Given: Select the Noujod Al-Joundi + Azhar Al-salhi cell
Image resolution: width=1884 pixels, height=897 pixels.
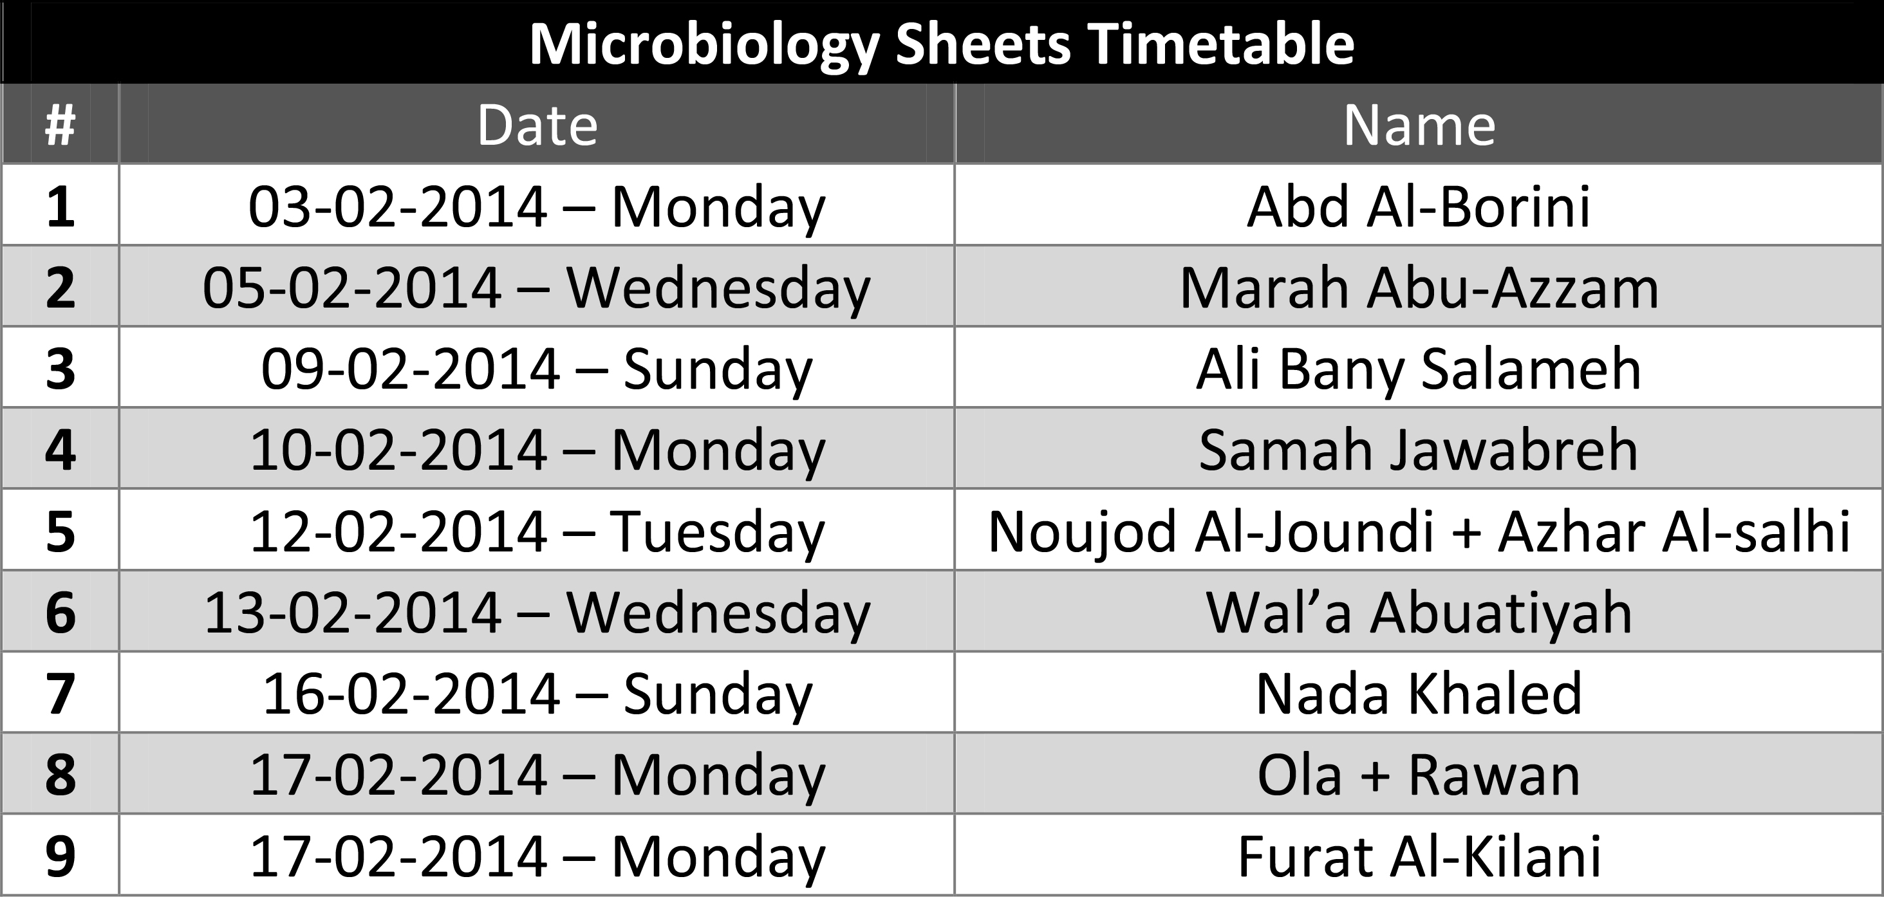Looking at the screenshot, I should pos(1419,530).
